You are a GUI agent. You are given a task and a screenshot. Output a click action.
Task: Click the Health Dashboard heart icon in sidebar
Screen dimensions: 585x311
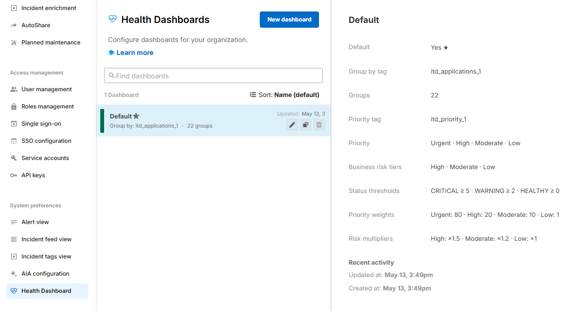pyautogui.click(x=14, y=291)
